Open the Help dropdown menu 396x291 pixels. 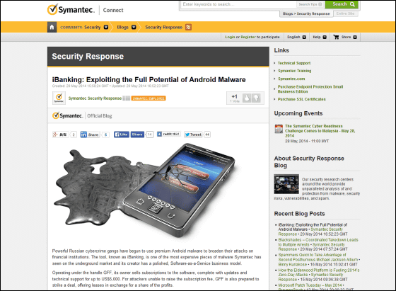(x=320, y=37)
